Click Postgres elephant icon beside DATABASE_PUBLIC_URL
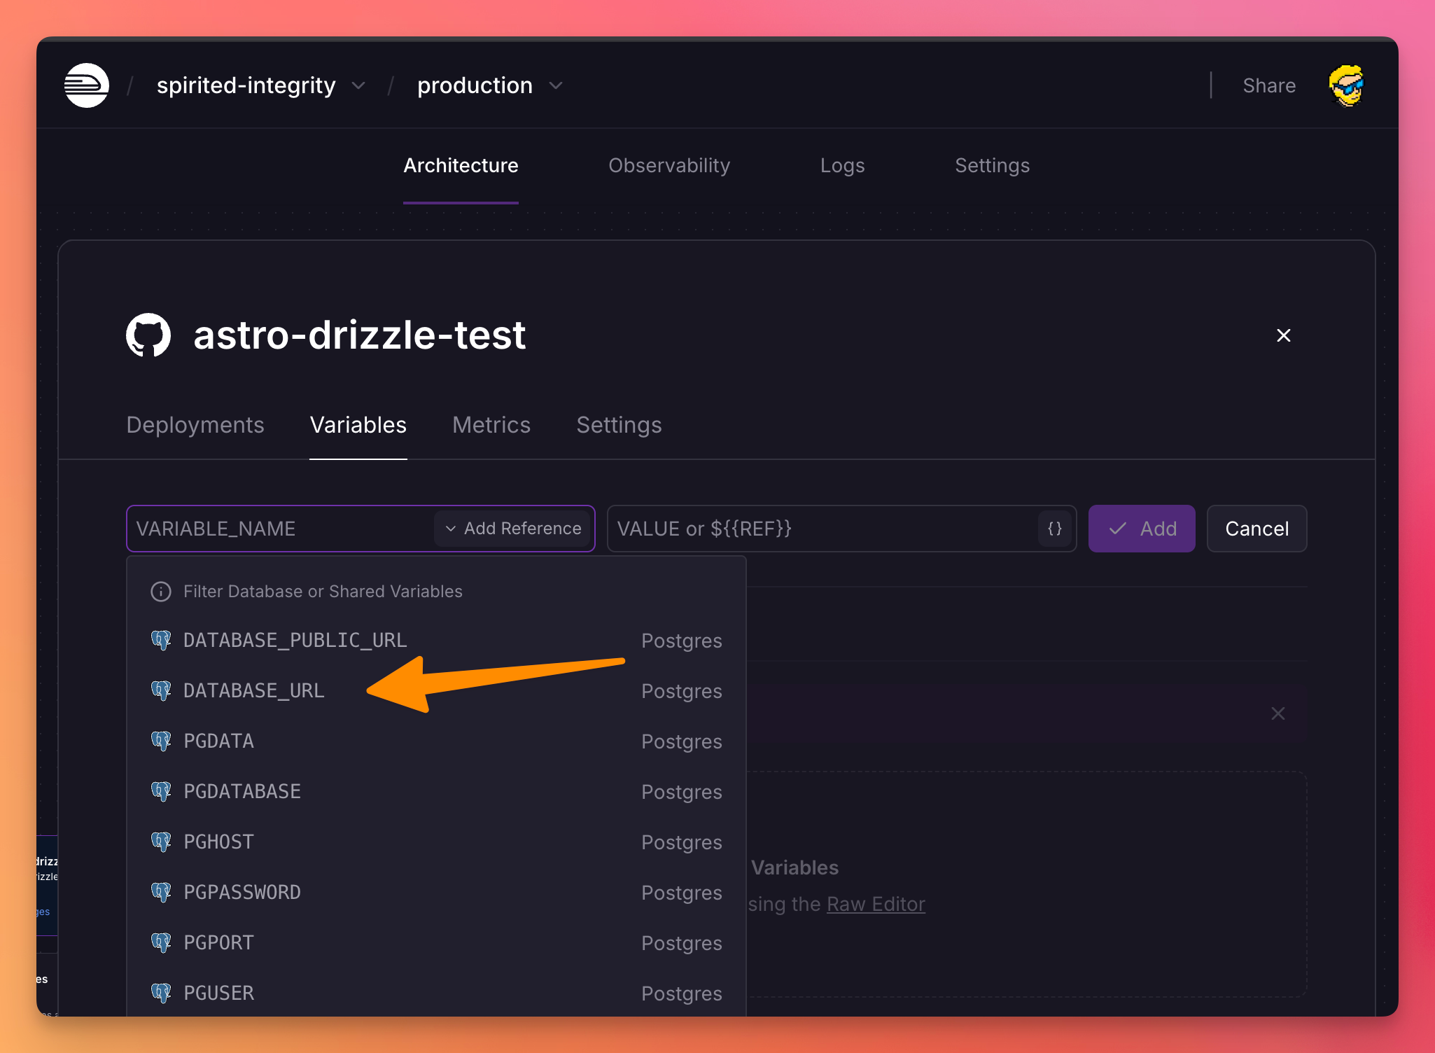Viewport: 1435px width, 1053px height. click(162, 640)
